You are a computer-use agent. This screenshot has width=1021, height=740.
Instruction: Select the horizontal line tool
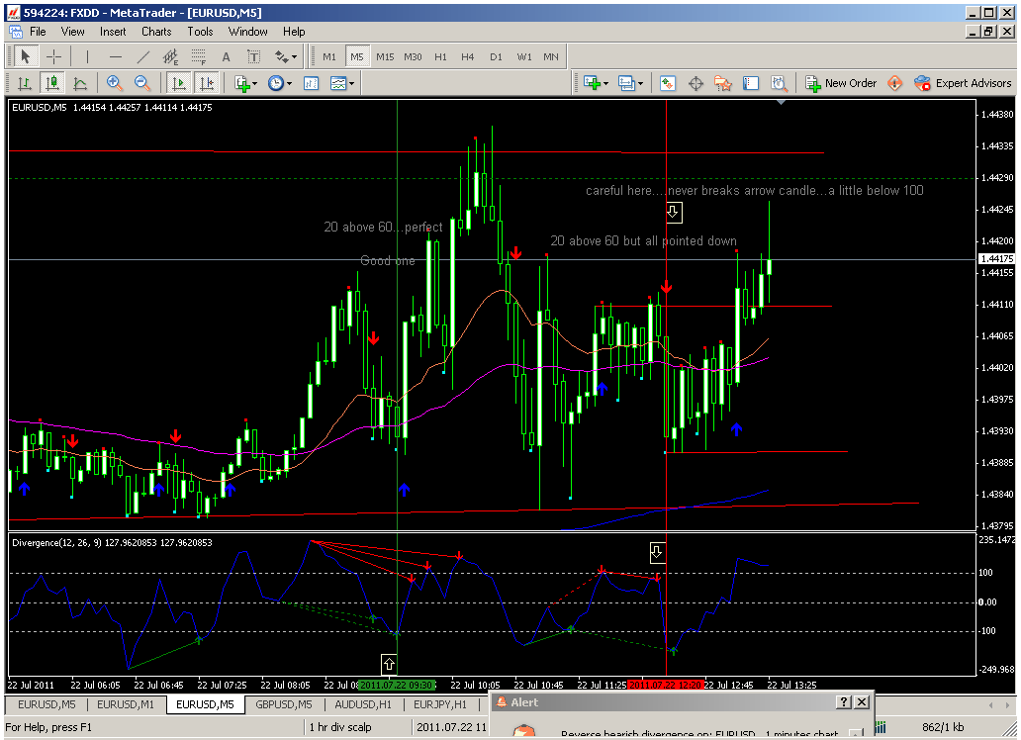click(115, 56)
